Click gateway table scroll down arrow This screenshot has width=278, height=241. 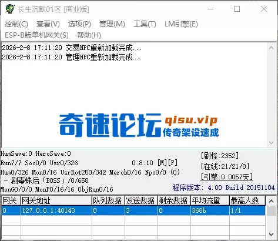pos(272,235)
